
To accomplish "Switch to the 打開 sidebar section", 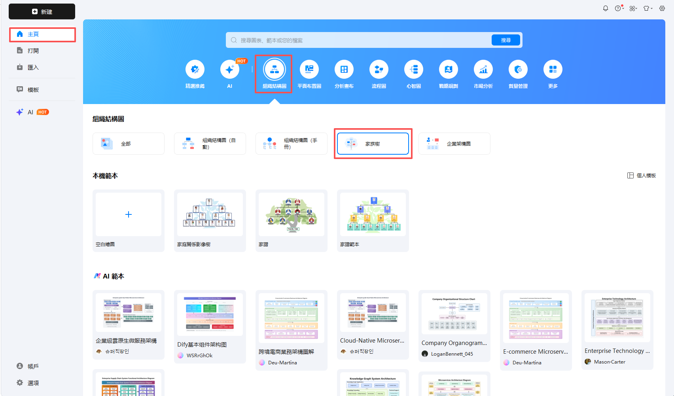I will [33, 50].
